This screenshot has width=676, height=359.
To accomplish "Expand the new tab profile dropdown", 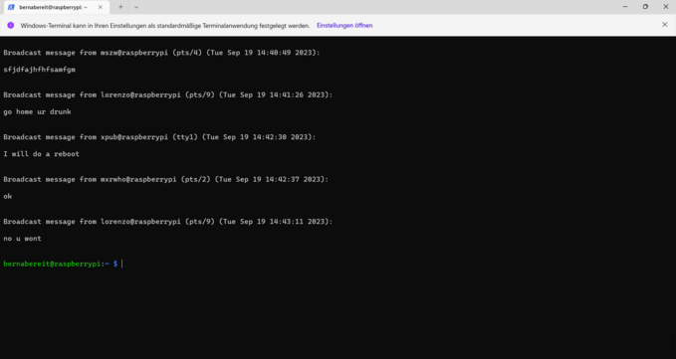I will [136, 7].
